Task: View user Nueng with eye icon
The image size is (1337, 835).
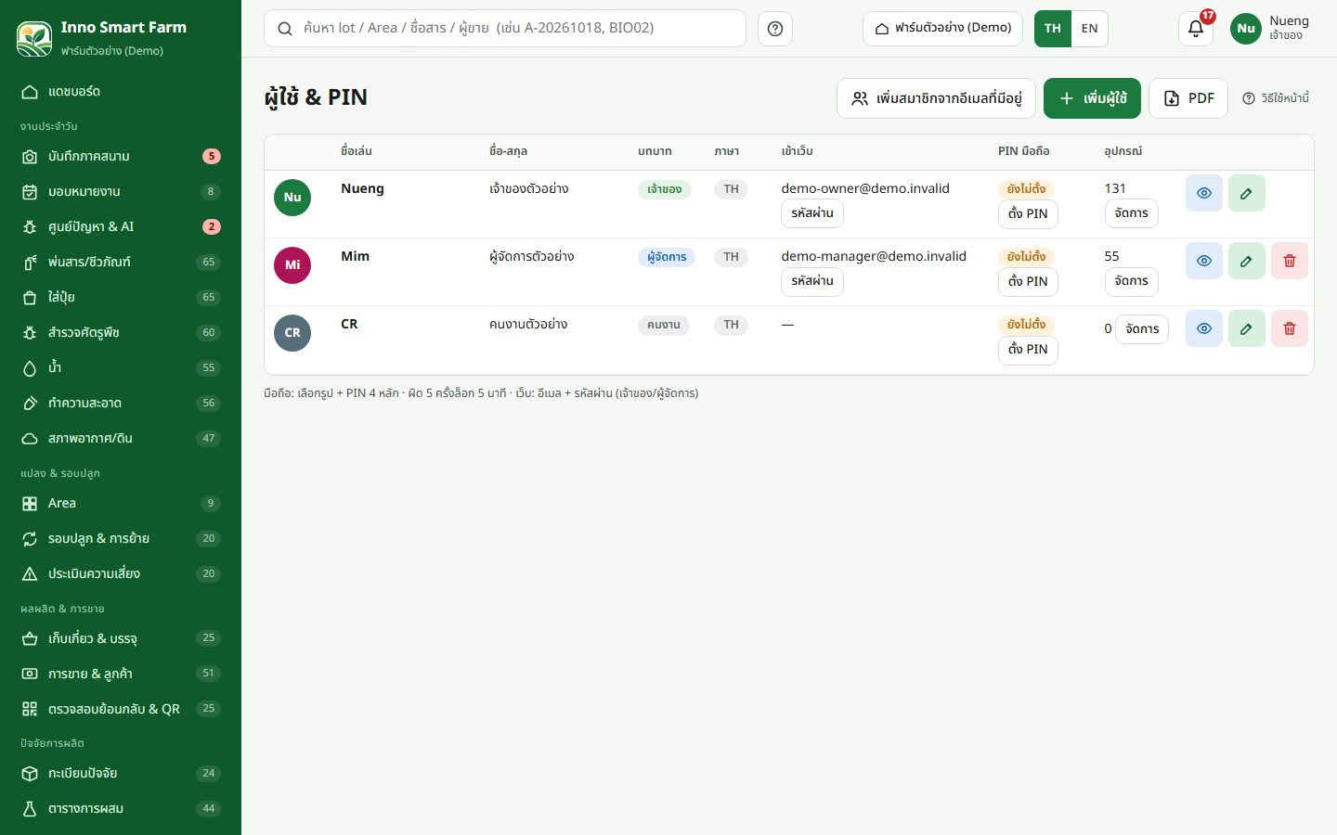Action: pyautogui.click(x=1203, y=193)
